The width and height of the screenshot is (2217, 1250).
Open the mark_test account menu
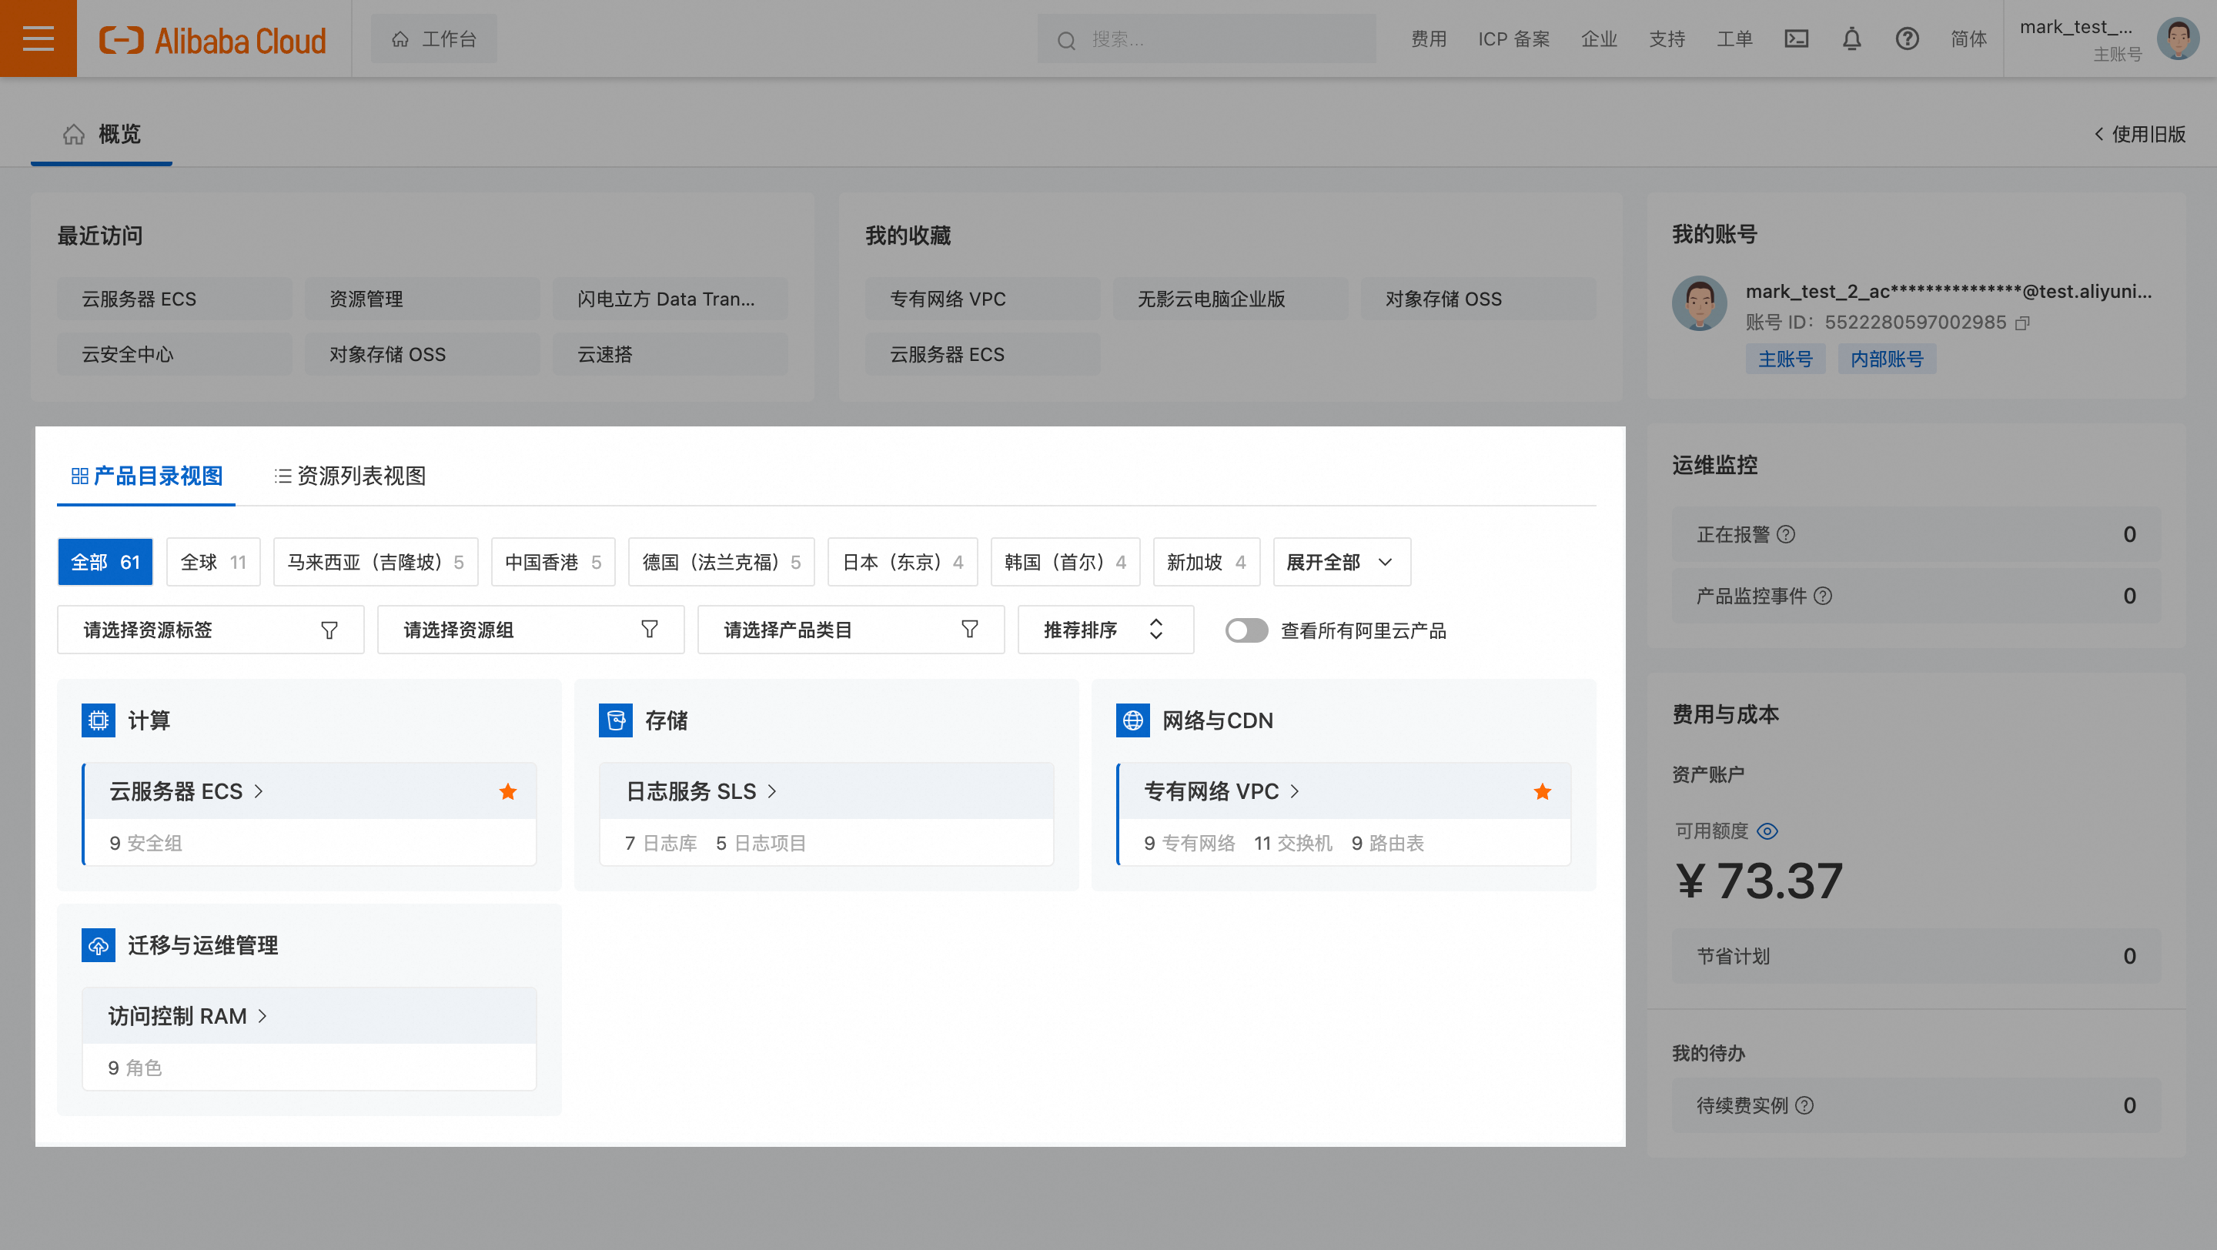(x=2080, y=38)
